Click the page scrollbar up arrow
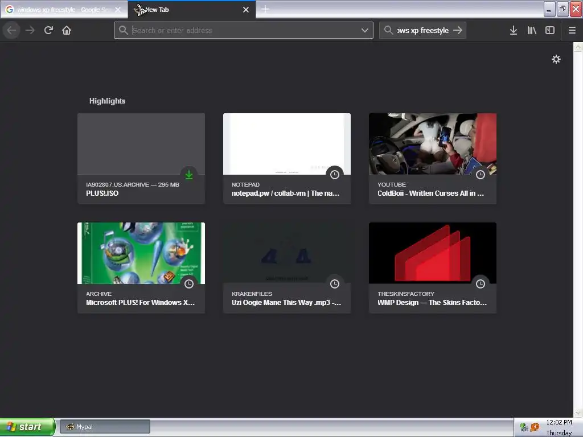Viewport: 583px width, 437px height. (x=578, y=47)
